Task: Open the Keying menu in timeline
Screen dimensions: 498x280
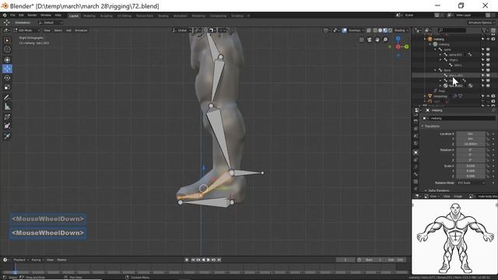Action: pos(37,260)
